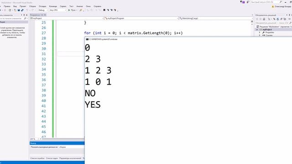The height and width of the screenshot is (164, 292).
Task: Select myProject in Solution Explorer
Action: (267, 30)
